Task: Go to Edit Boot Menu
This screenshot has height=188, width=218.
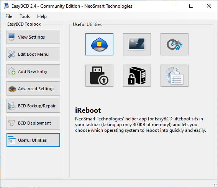Action: coord(33,54)
